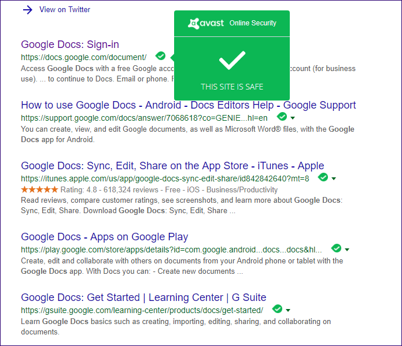Open Google Docs - Apps on Google Play result
The width and height of the screenshot is (402, 346).
[x=105, y=237]
